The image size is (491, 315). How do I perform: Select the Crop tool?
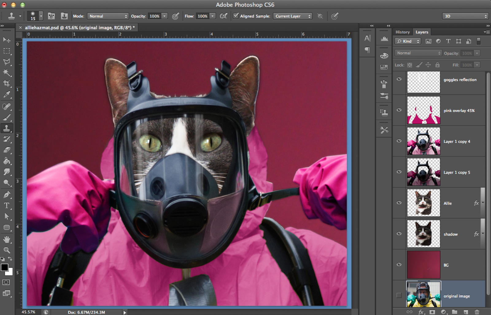[x=7, y=83]
